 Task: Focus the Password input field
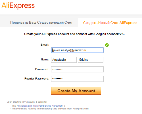click(77, 69)
